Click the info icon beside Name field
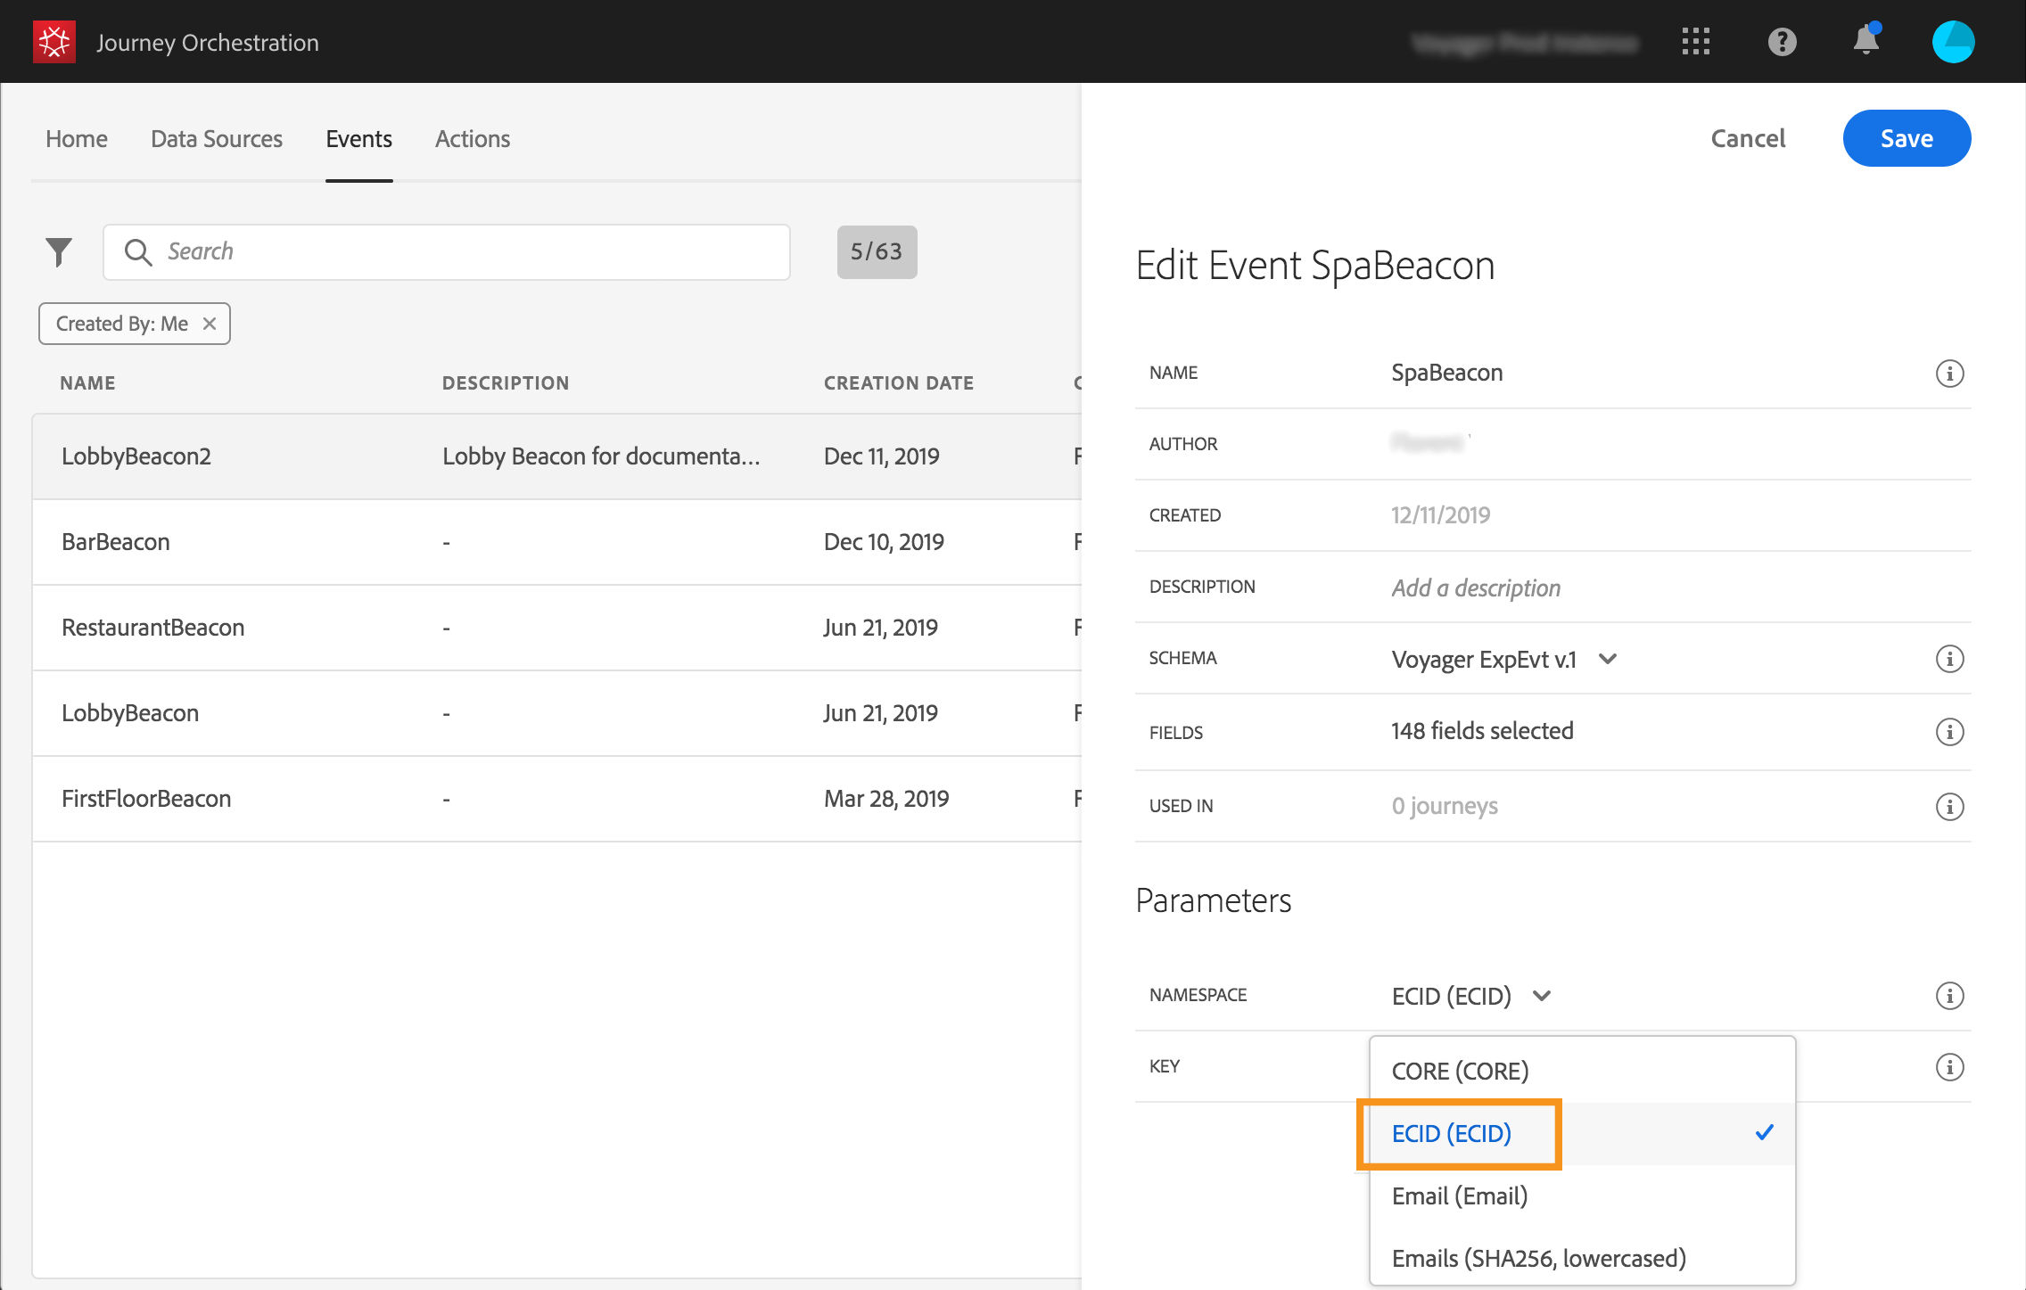 [1949, 374]
